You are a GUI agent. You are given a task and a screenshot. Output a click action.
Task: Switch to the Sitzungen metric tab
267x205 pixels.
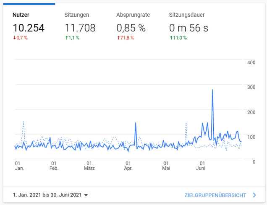coord(76,15)
